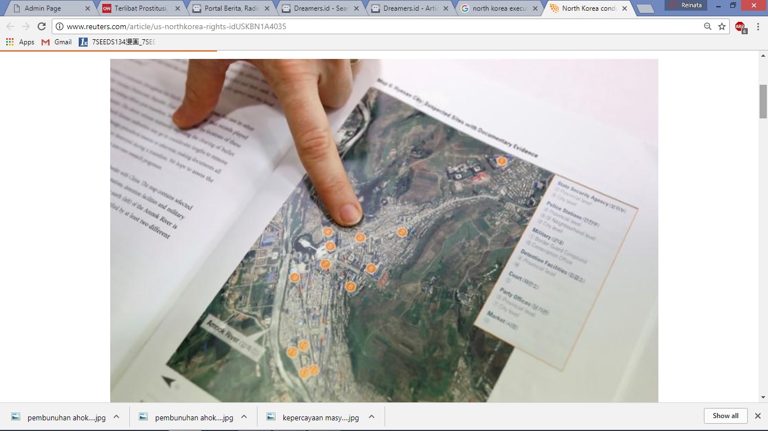This screenshot has height=431, width=768.
Task: Open the Adblock Plus extension icon
Action: [x=740, y=26]
